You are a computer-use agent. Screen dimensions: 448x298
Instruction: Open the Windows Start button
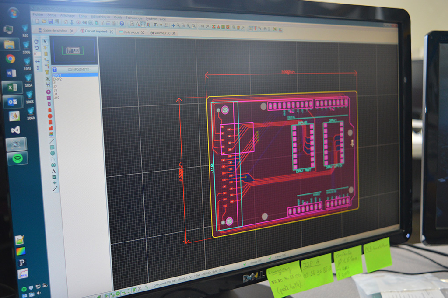click(x=13, y=13)
